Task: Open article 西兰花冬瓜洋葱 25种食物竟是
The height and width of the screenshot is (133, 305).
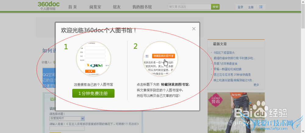Action: coord(232,75)
